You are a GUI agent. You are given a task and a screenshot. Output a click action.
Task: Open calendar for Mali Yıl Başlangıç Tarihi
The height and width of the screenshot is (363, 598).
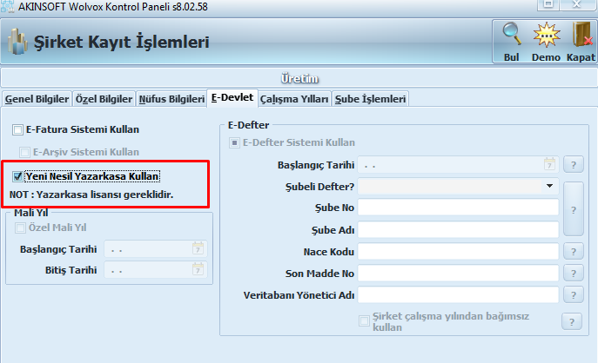[x=198, y=249]
